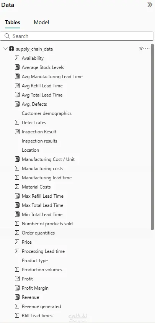Click calculator icon beside Average Stock Levels
The width and height of the screenshot is (155, 323).
(17, 67)
